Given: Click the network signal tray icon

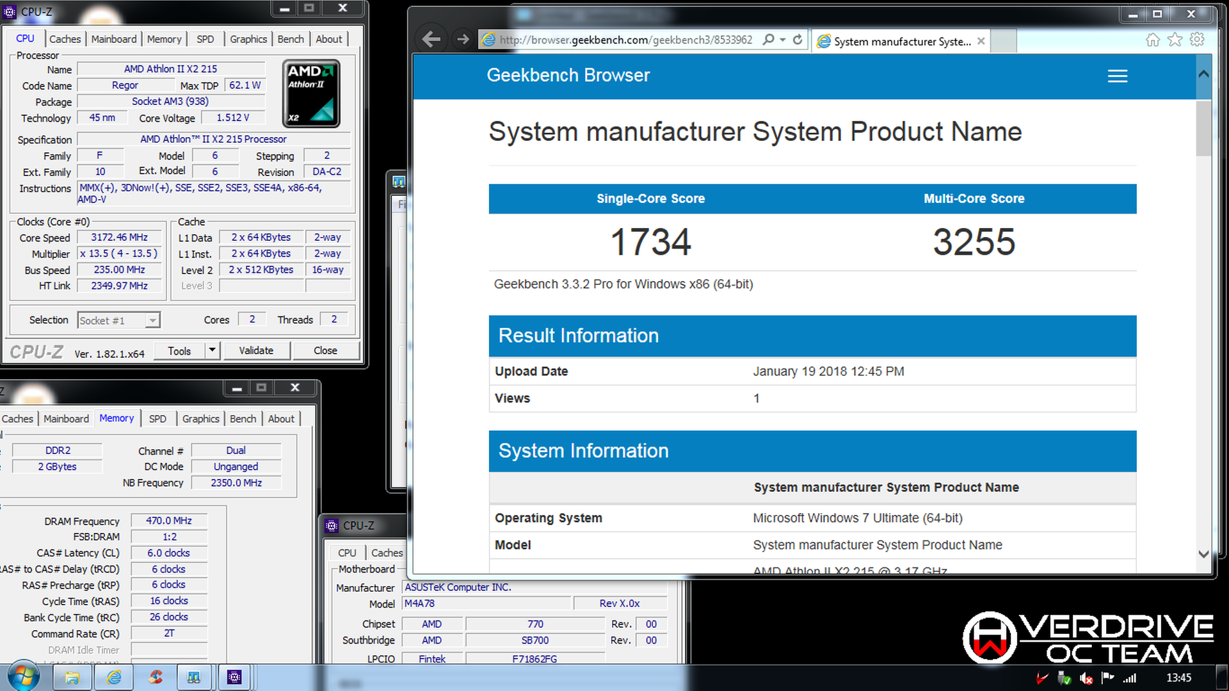Looking at the screenshot, I should click(1130, 678).
